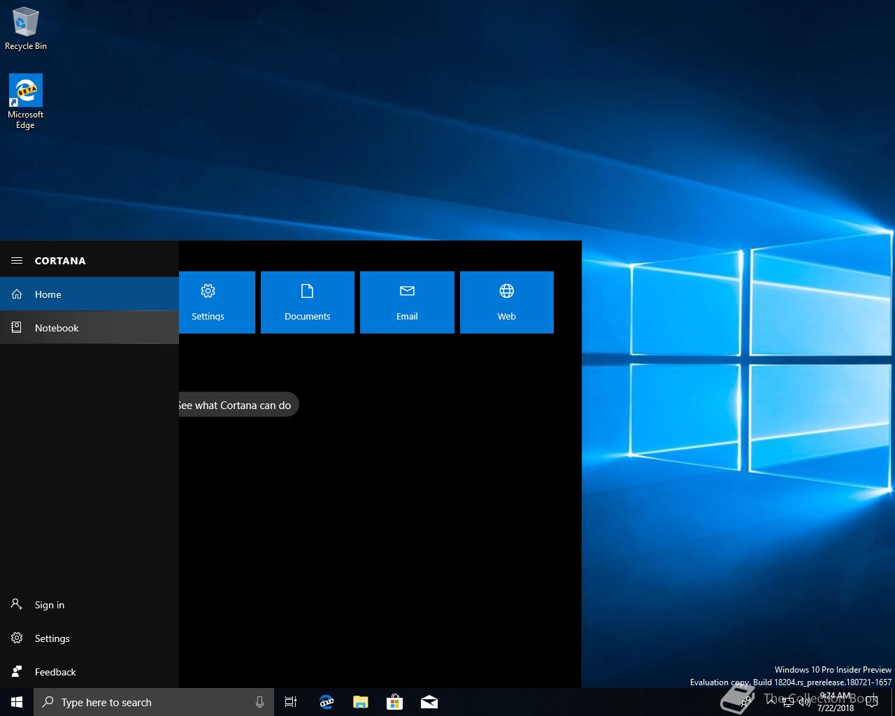The width and height of the screenshot is (895, 716).
Task: Open the People tray icon
Action: pos(747,702)
